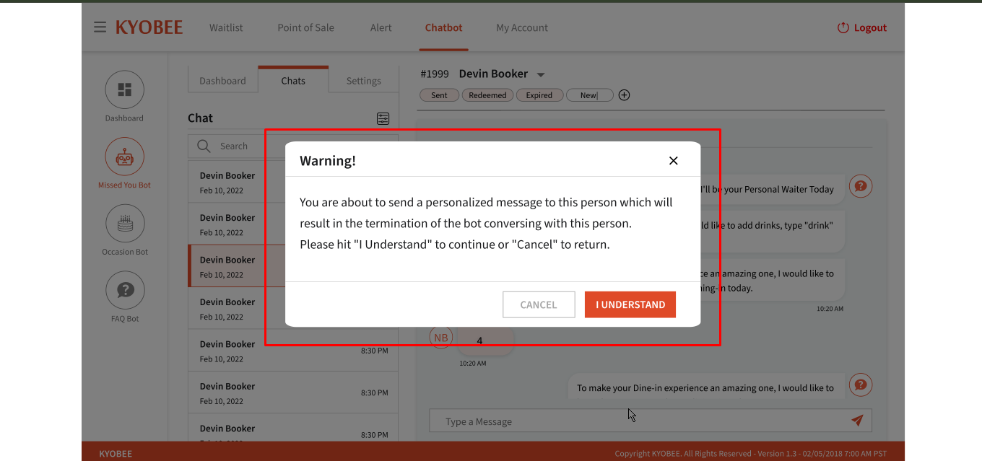This screenshot has height=461, width=982.
Task: Expand the Devin Booker name dropdown
Action: pos(541,74)
